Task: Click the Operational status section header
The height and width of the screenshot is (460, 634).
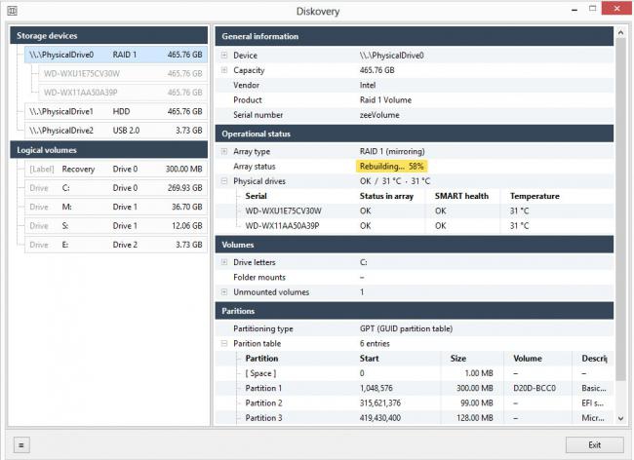Action: (x=414, y=134)
